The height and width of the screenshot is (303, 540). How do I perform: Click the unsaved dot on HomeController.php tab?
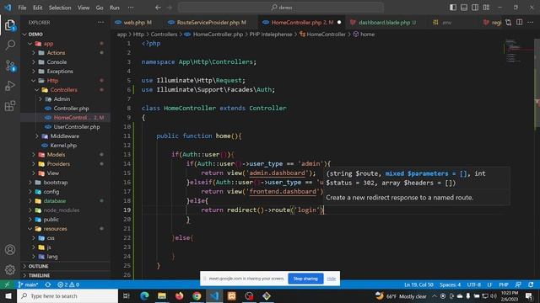coord(339,23)
